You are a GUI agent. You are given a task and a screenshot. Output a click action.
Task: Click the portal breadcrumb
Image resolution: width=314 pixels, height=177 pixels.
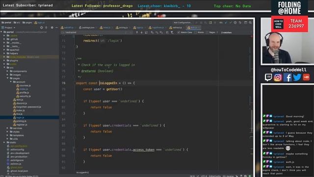point(6,23)
